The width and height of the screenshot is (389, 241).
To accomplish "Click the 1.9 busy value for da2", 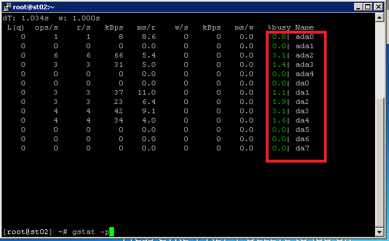I will 279,102.
